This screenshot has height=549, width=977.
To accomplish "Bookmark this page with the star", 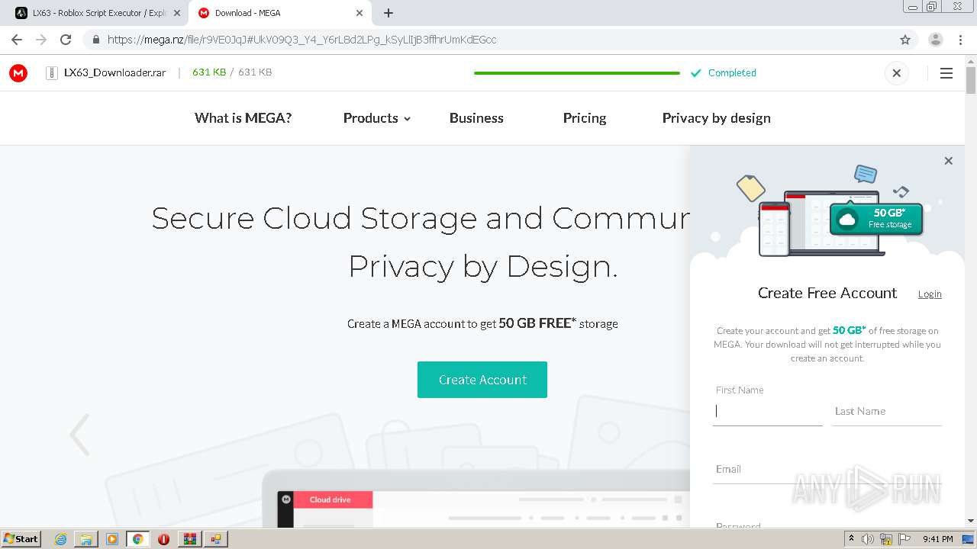I will click(x=905, y=40).
